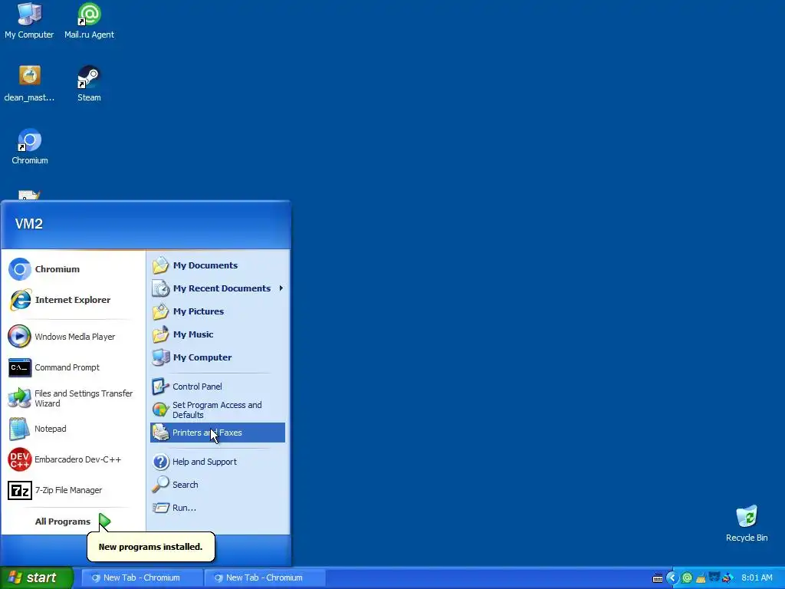The image size is (785, 589).
Task: Select My Computer desktop icon
Action: point(29,21)
